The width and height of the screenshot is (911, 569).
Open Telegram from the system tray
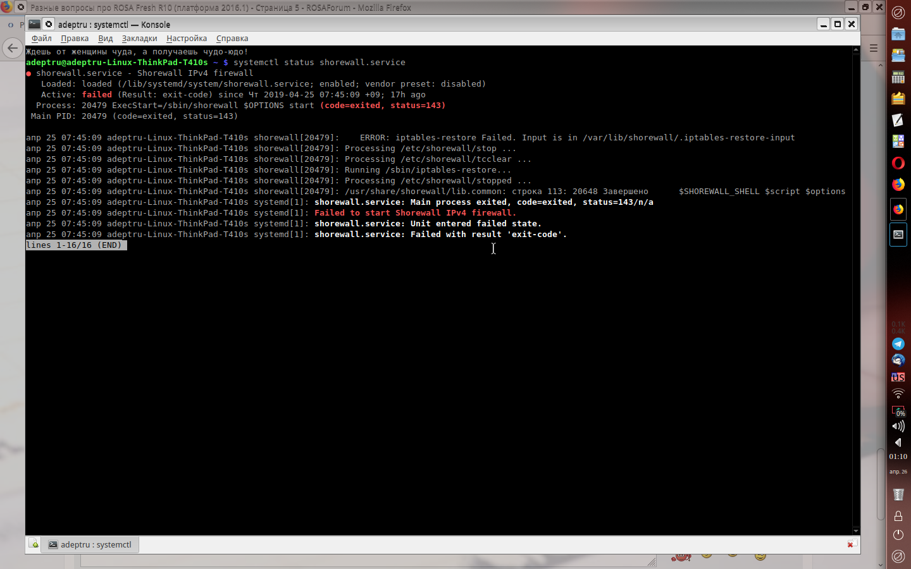pyautogui.click(x=898, y=344)
